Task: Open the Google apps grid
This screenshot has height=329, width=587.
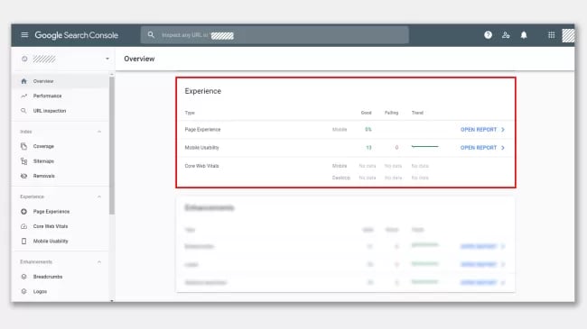Action: click(552, 35)
